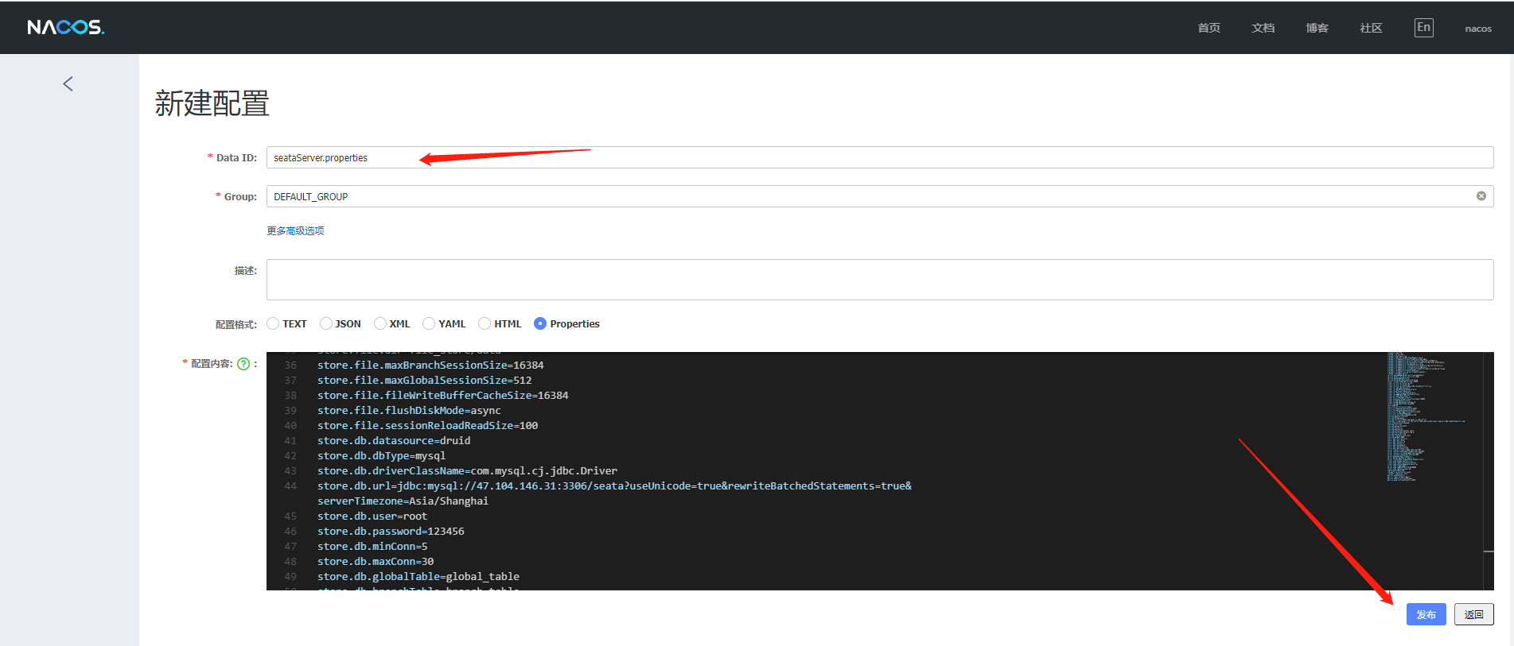Open the 首页 home menu item
The height and width of the screenshot is (646, 1514).
coord(1209,28)
